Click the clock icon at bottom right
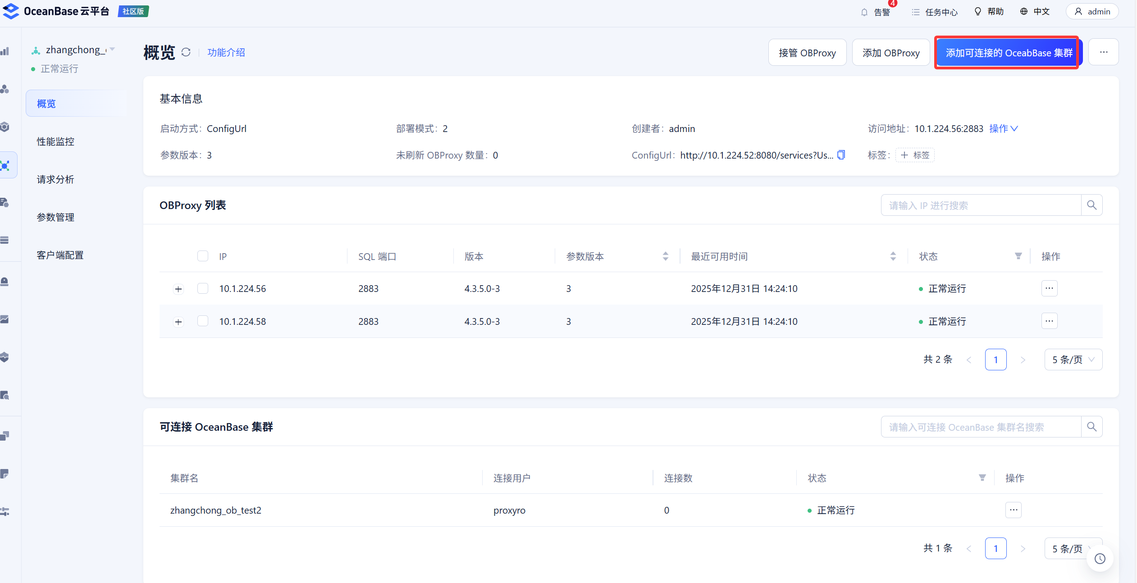The image size is (1137, 583). pos(1100,559)
